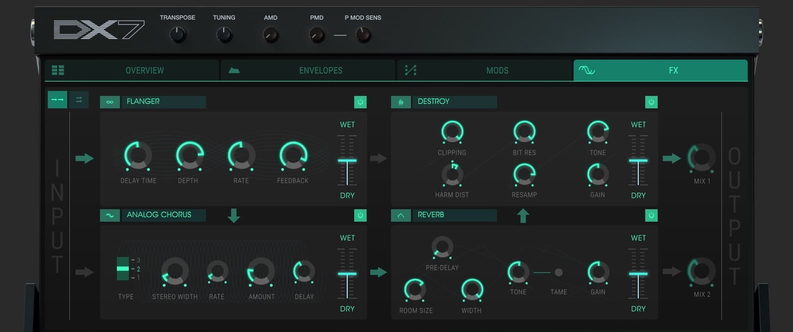This screenshot has height=332, width=793.
Task: Click the Chorus Stereo Width knob
Action: (175, 272)
